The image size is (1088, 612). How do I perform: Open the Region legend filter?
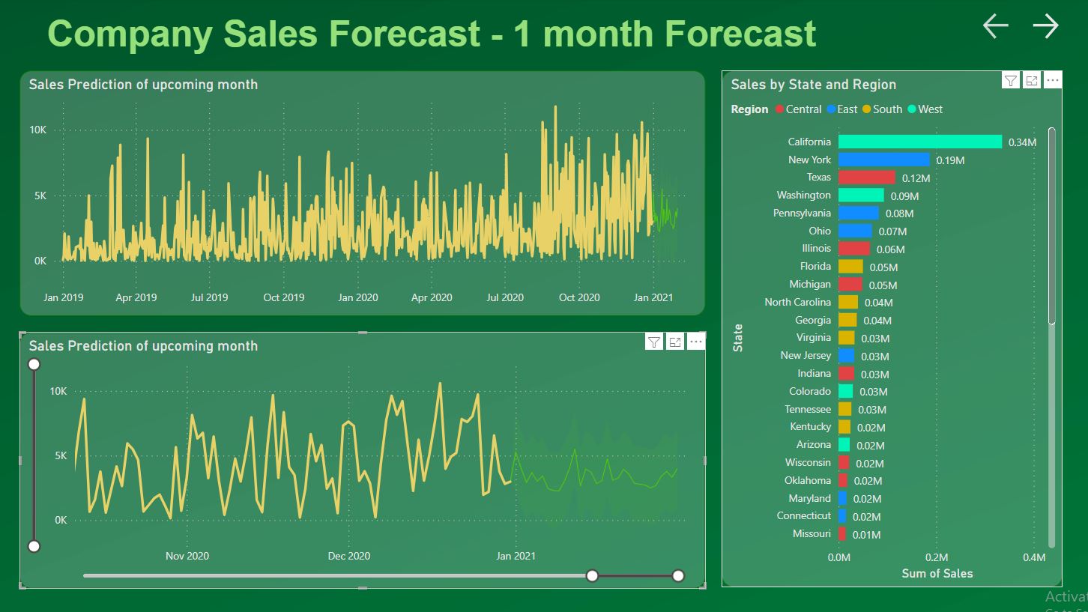(x=749, y=109)
